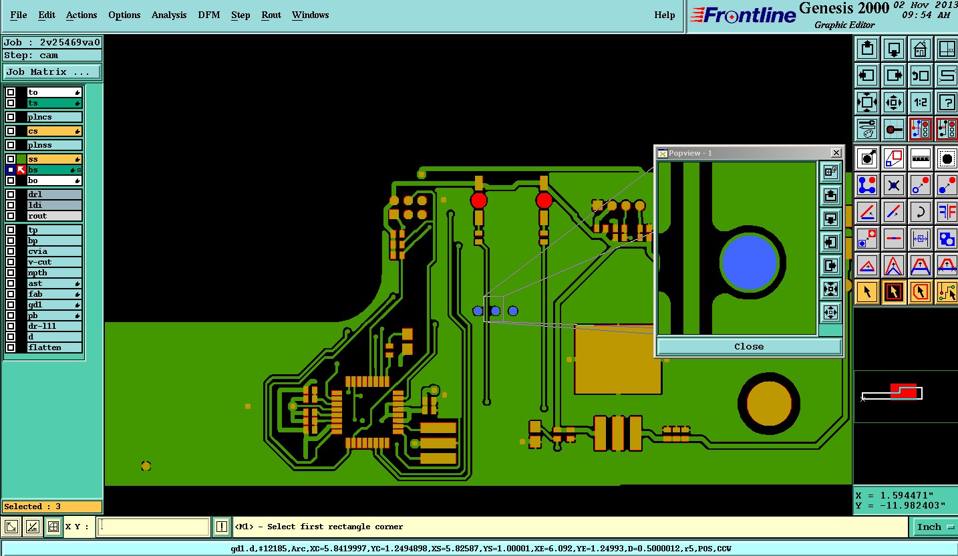Click the 1:2 scale icon
This screenshot has width=958, height=556.
point(921,102)
